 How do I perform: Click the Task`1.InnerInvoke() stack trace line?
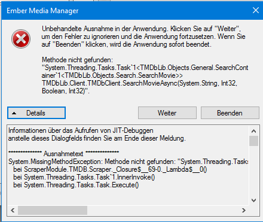point(84,177)
